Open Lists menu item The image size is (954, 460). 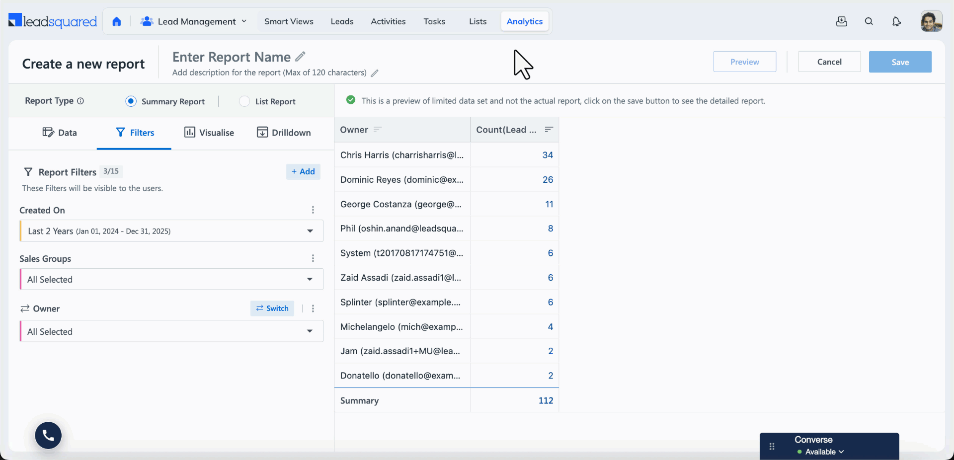point(477,21)
